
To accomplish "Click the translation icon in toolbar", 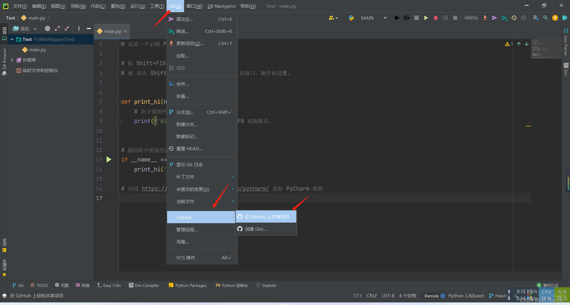I will (536, 18).
